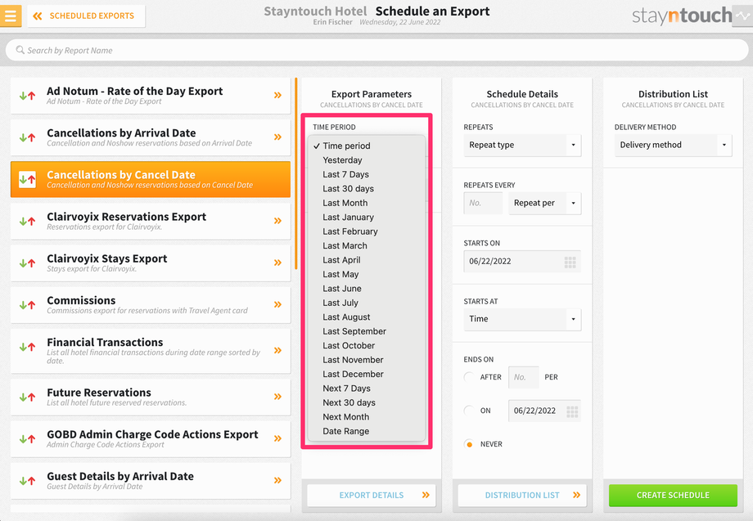Select the Ends On 'On' date radio button

469,411
